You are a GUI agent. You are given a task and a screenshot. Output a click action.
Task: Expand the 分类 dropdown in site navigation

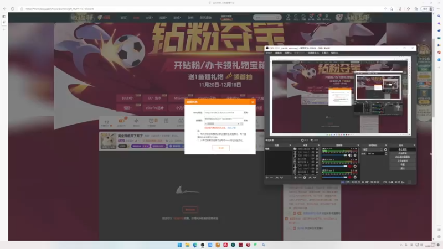coord(149,18)
